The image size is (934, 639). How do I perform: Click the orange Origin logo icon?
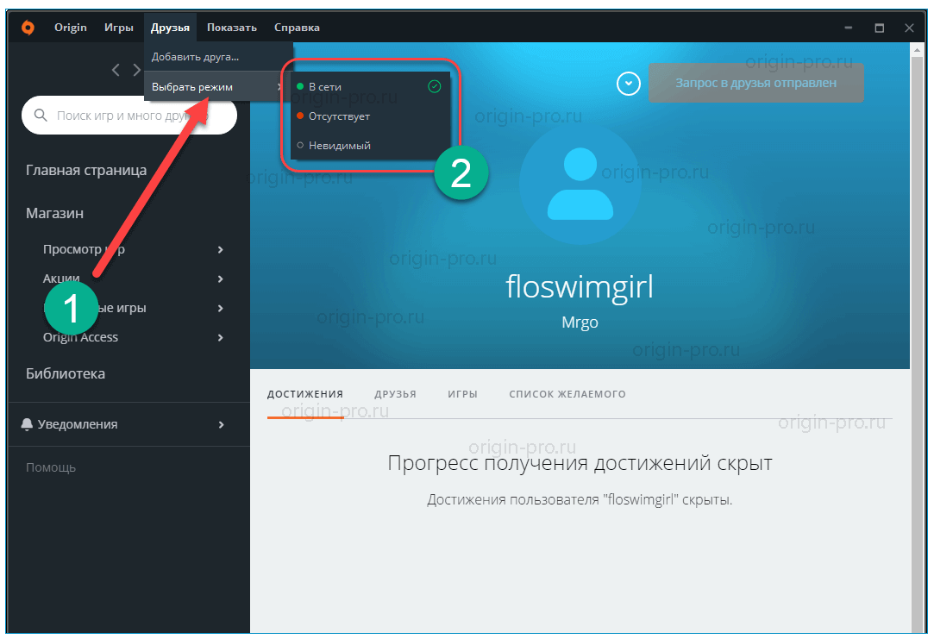pyautogui.click(x=28, y=28)
